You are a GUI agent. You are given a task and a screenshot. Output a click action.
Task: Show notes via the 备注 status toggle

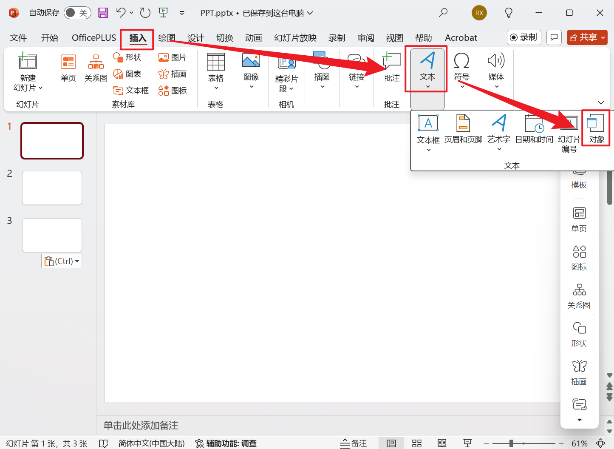(353, 443)
